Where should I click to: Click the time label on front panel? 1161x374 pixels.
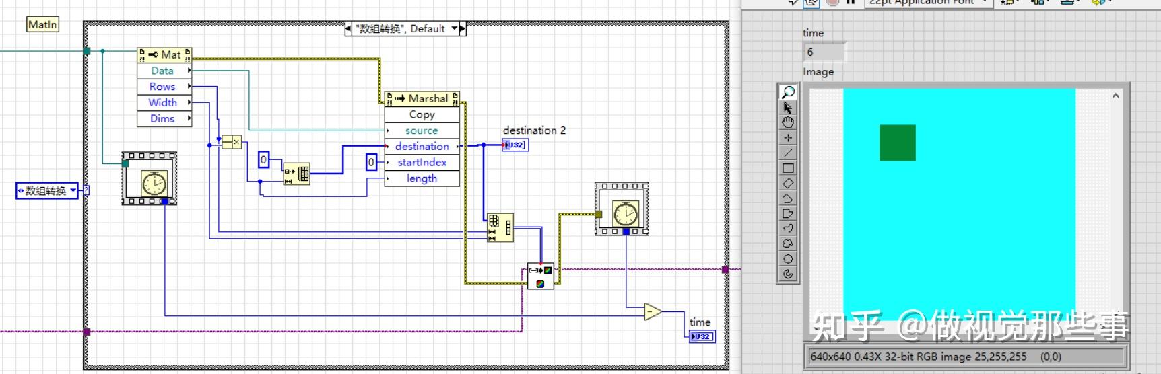coord(813,33)
